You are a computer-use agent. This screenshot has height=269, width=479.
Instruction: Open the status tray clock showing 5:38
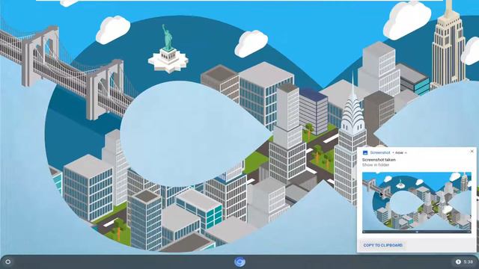pos(468,262)
